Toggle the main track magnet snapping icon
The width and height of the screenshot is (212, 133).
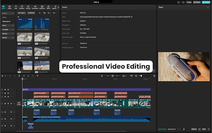[108, 76]
